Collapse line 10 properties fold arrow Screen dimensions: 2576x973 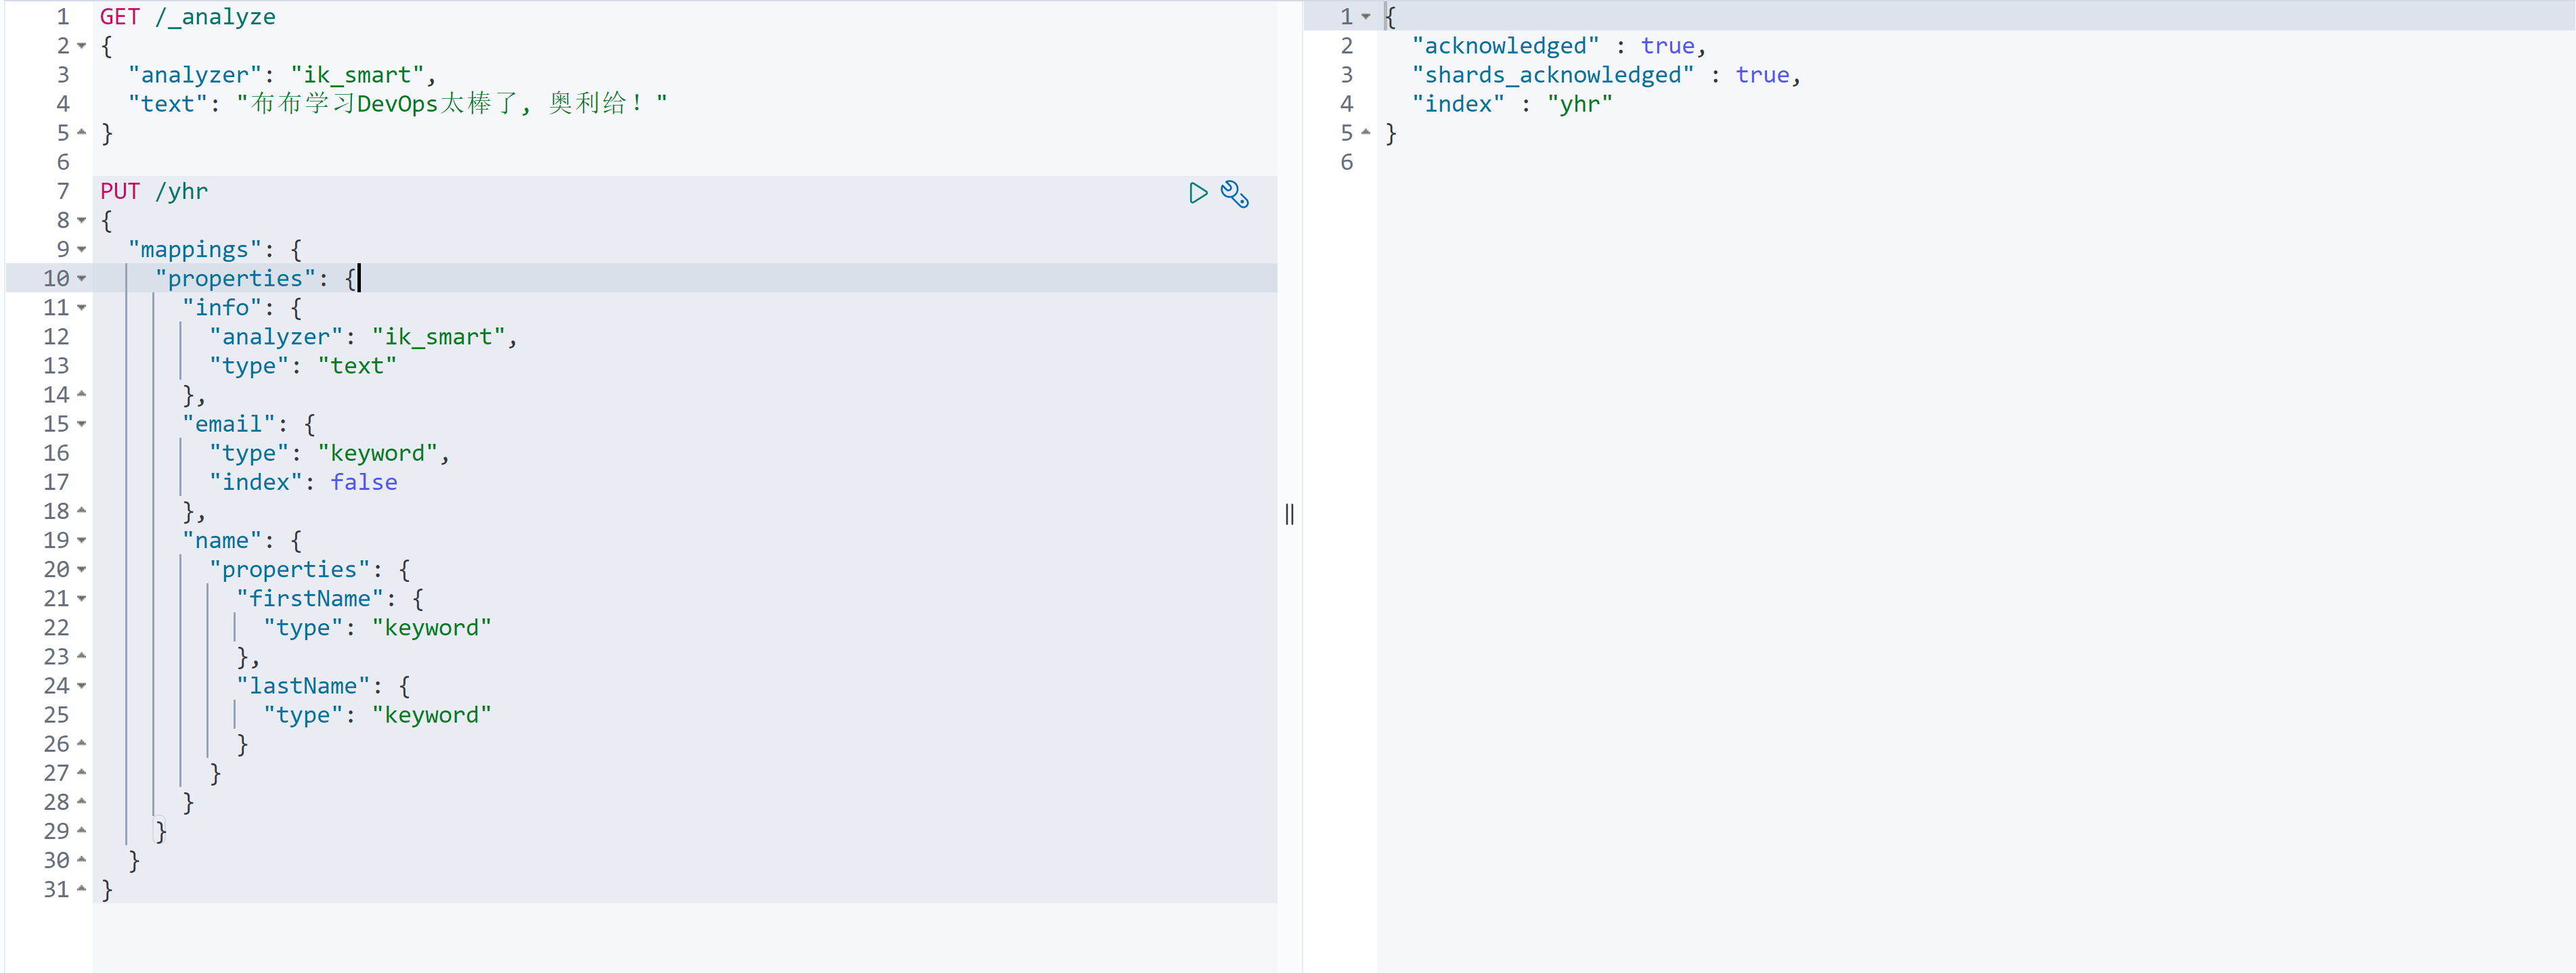click(x=82, y=279)
